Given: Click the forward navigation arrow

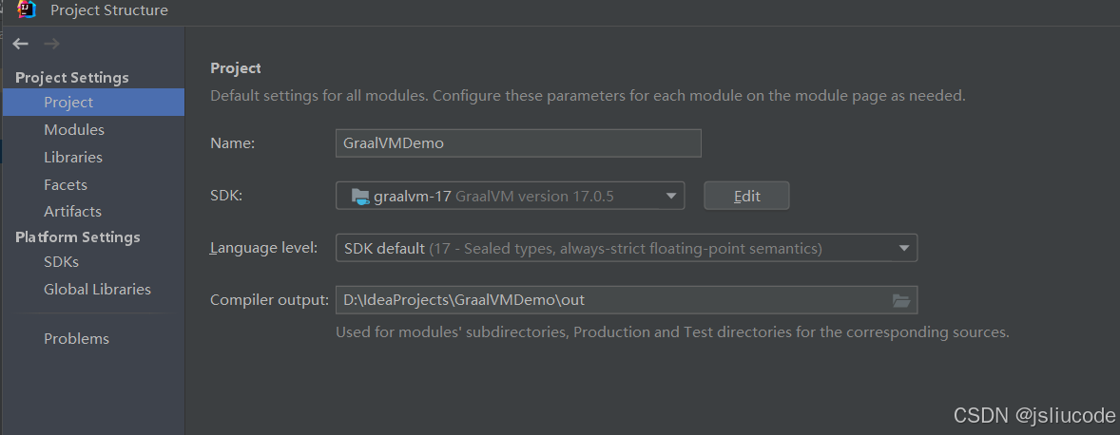Looking at the screenshot, I should coord(51,44).
